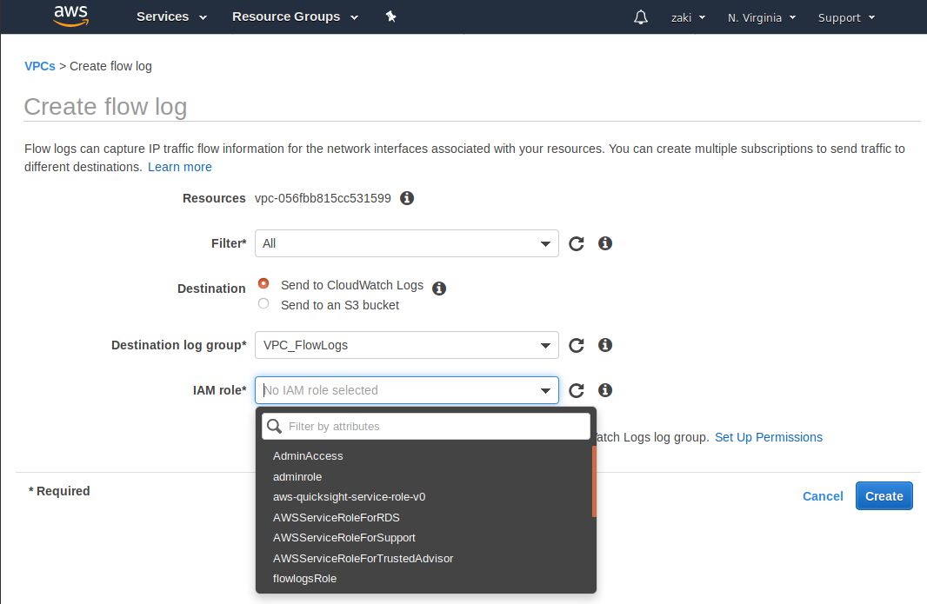Refresh the Filter options list
The width and height of the screenshot is (927, 604).
click(x=576, y=243)
